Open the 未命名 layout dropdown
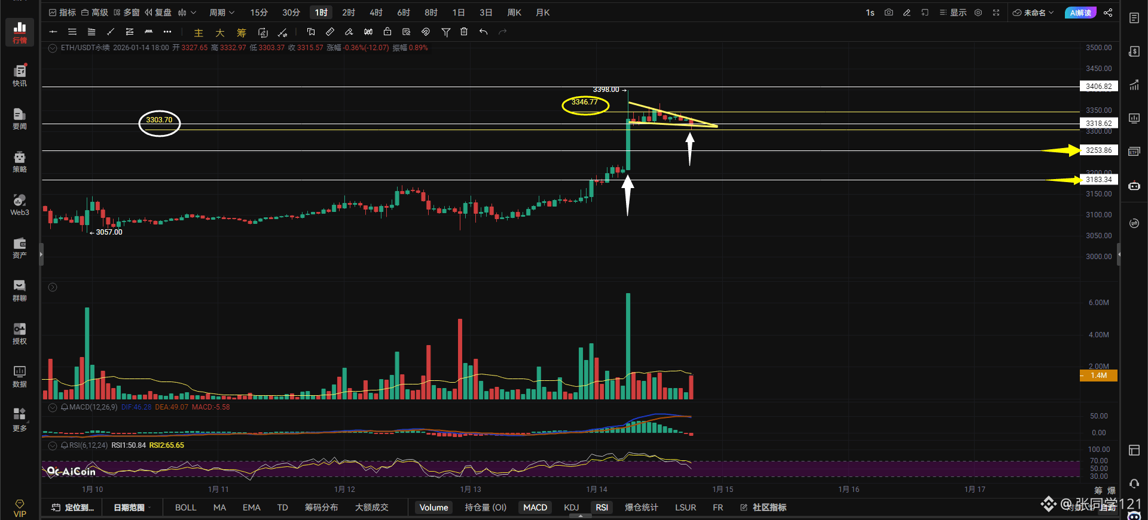1148x520 pixels. click(1033, 13)
